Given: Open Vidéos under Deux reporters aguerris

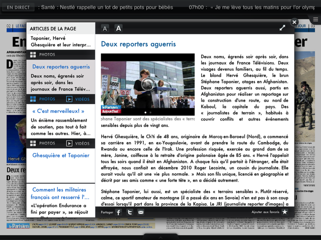Looking at the screenshot, I should (78, 99).
